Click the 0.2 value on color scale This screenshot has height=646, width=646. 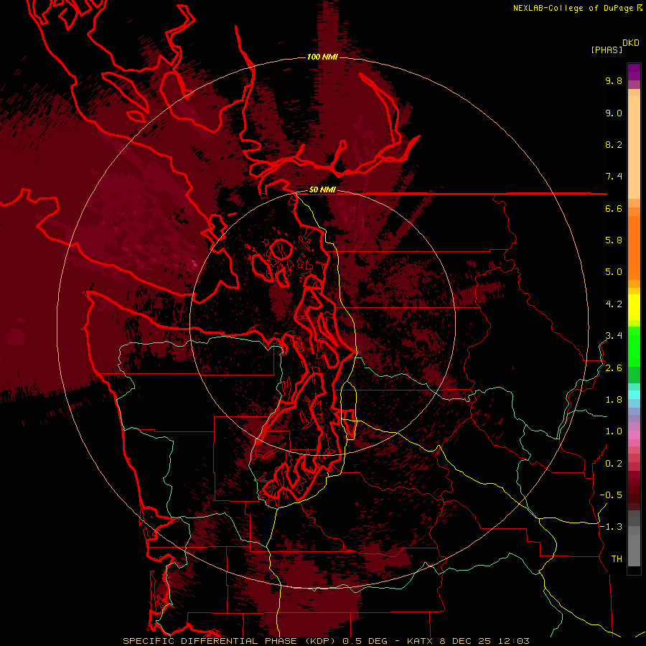click(614, 464)
